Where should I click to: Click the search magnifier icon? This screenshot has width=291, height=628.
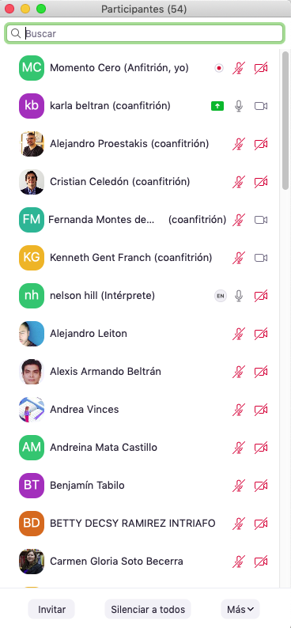point(16,34)
